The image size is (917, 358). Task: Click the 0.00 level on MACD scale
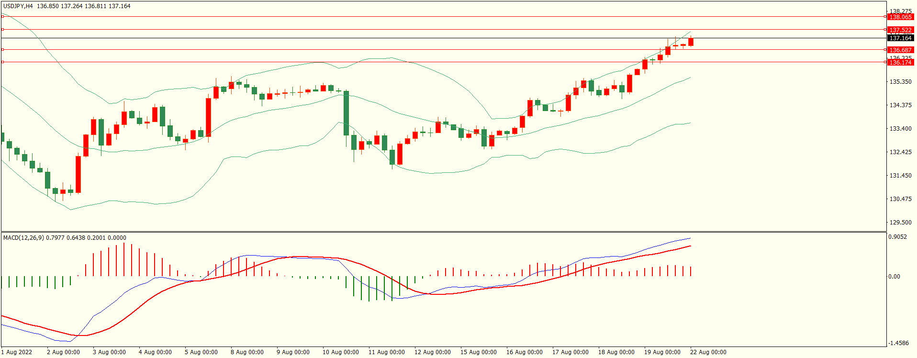(894, 277)
